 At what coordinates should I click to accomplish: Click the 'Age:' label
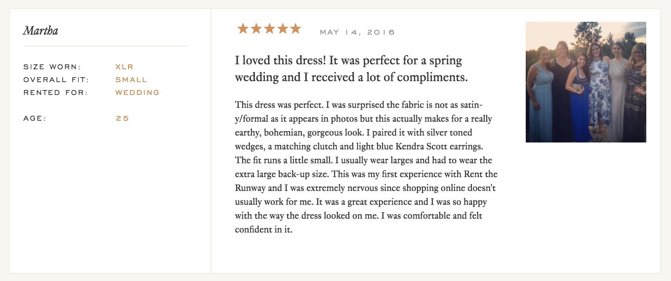point(35,118)
